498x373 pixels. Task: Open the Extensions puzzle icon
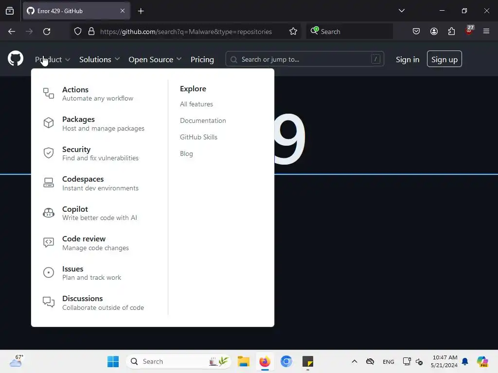(451, 32)
